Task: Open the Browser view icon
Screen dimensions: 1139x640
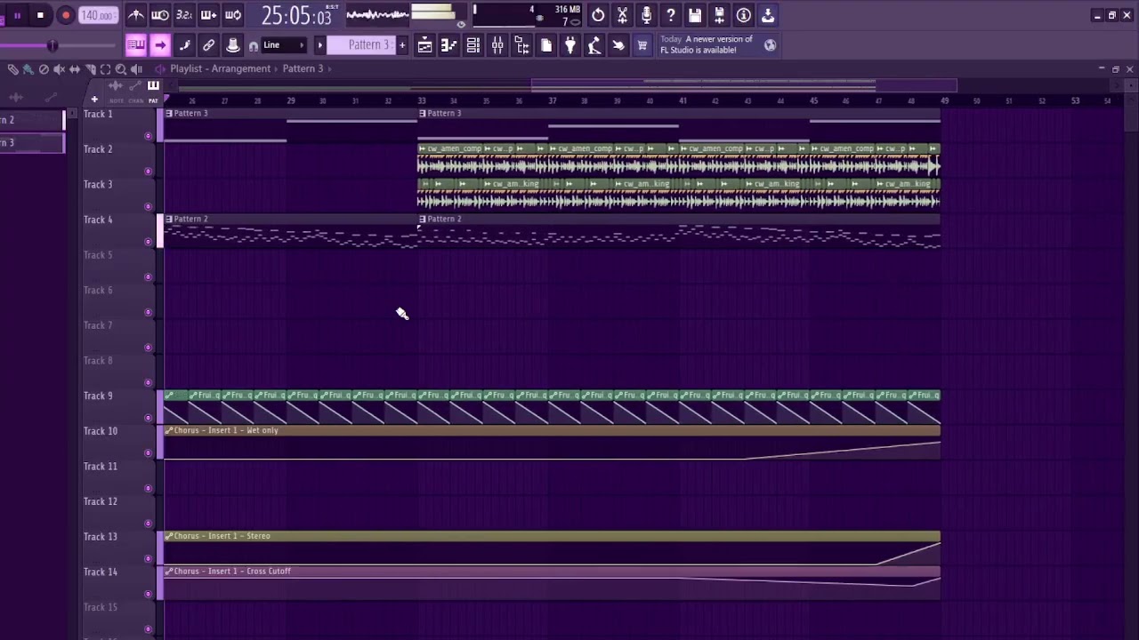Action: [x=522, y=45]
